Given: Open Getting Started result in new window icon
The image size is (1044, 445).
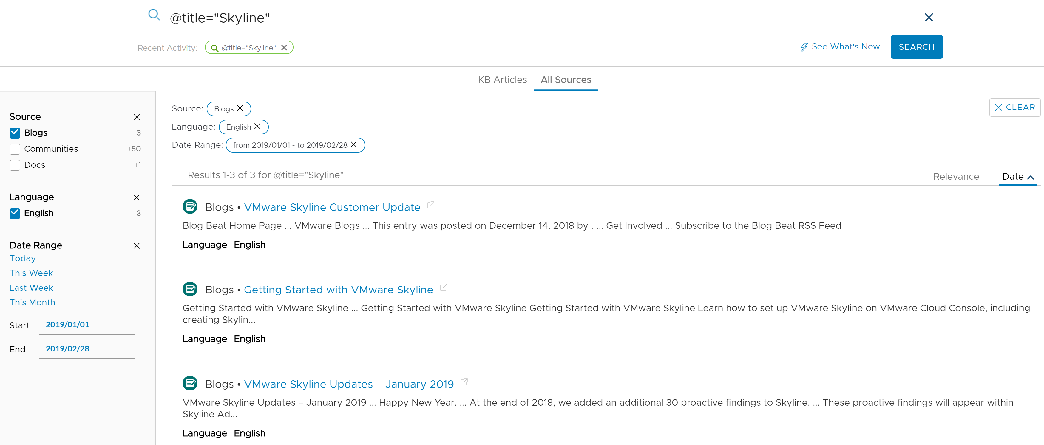Looking at the screenshot, I should [x=444, y=287].
